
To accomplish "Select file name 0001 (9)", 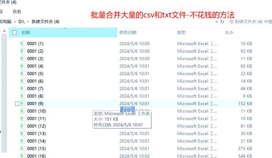I will [x=35, y=103].
